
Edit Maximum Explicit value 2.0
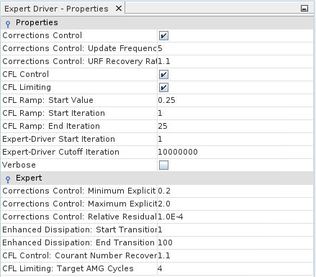235,204
